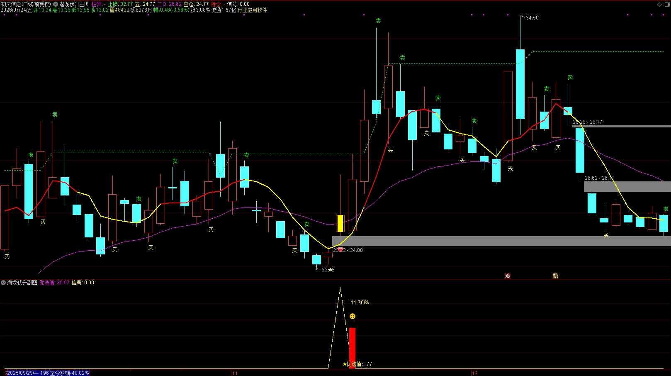671x376 pixels.
Task: Expand the 潜龙伏升主图 indicator dropdown
Action: pyautogui.click(x=56, y=4)
